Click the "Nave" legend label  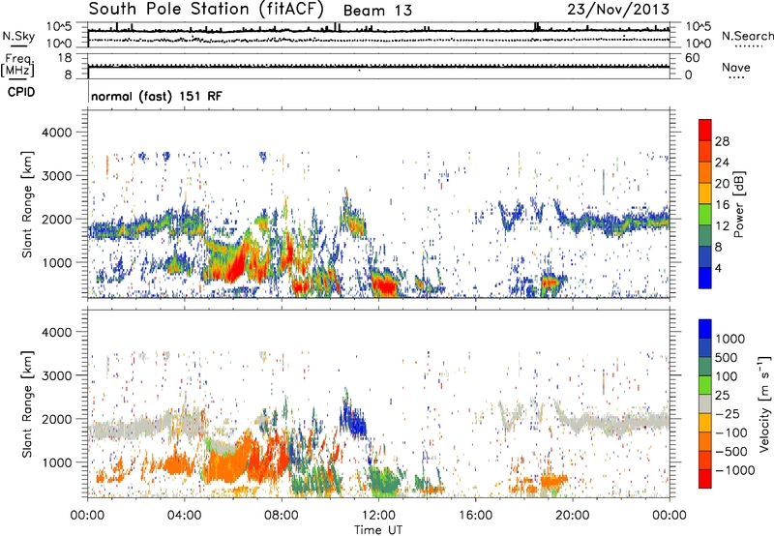tap(736, 67)
